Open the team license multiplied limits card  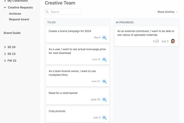[78, 76]
